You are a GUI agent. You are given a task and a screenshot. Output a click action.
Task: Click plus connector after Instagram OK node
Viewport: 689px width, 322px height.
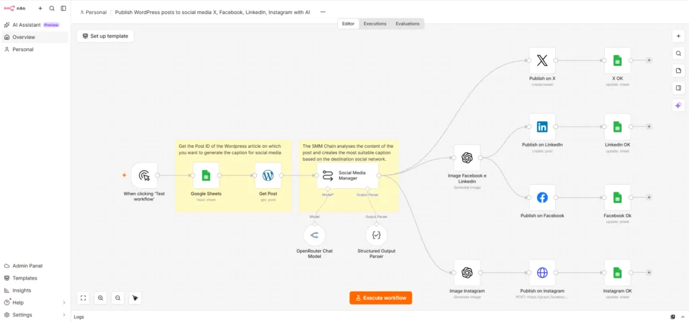[x=649, y=272]
